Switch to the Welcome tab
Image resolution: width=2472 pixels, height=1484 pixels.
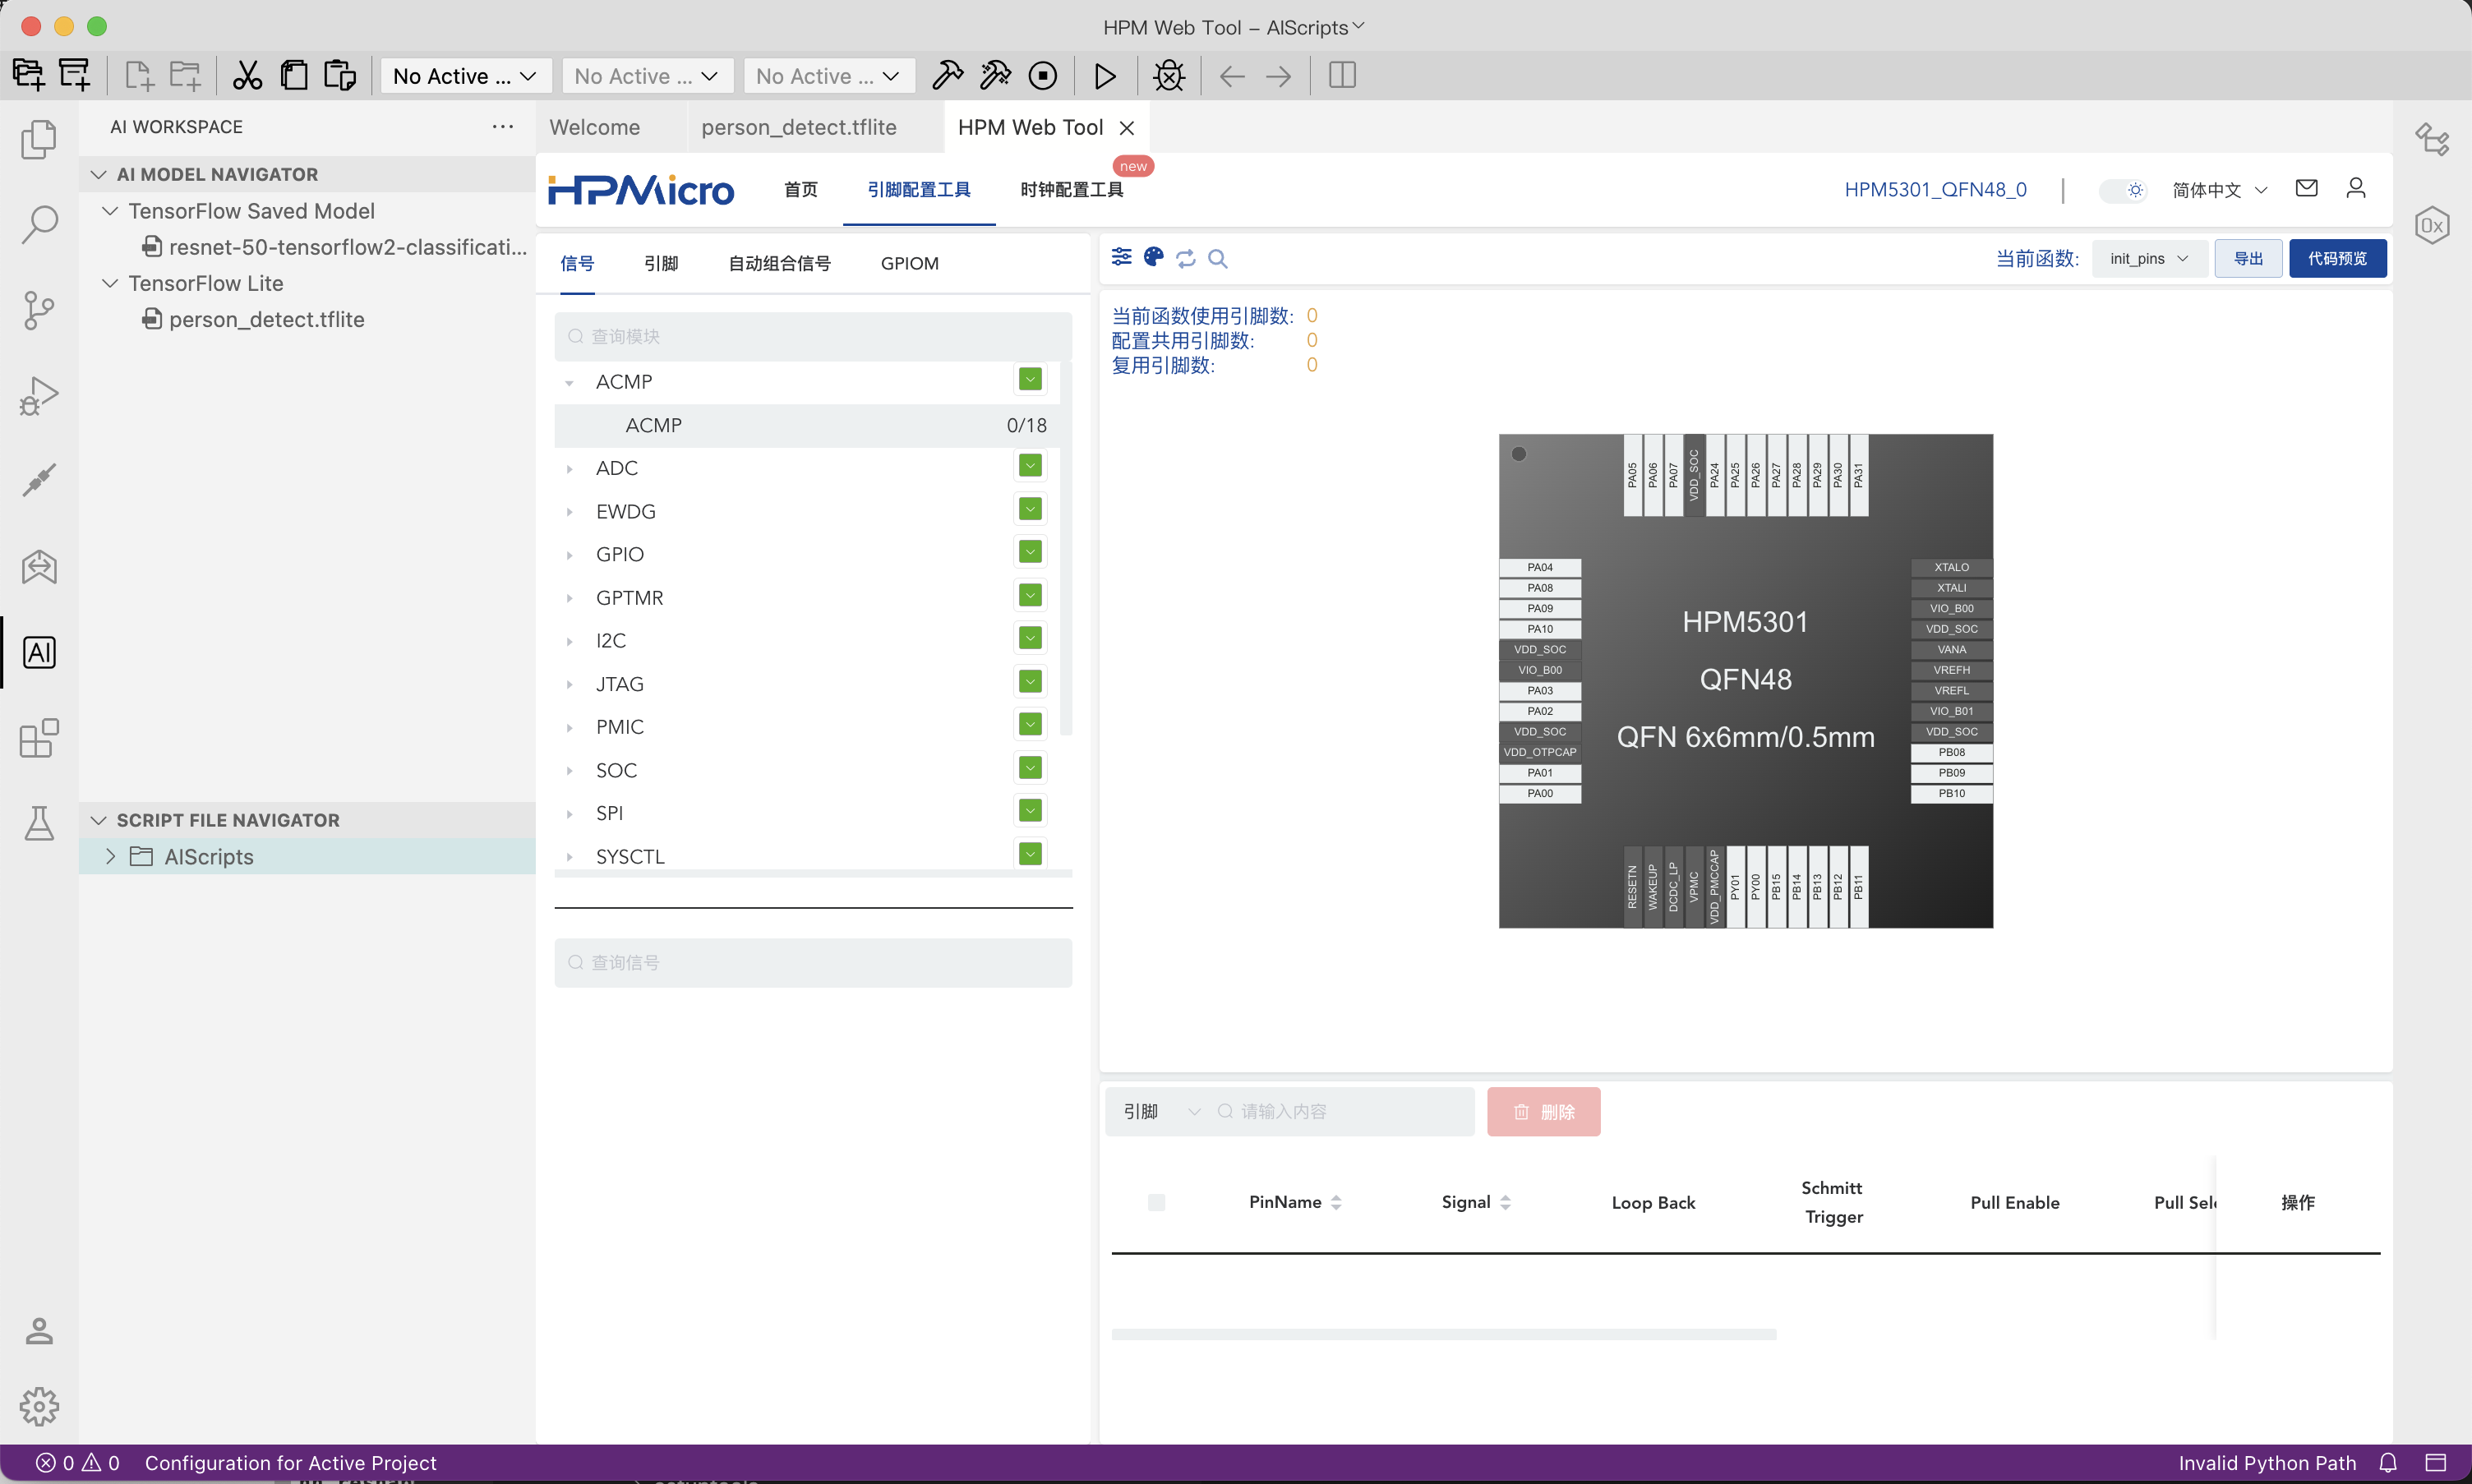[595, 127]
